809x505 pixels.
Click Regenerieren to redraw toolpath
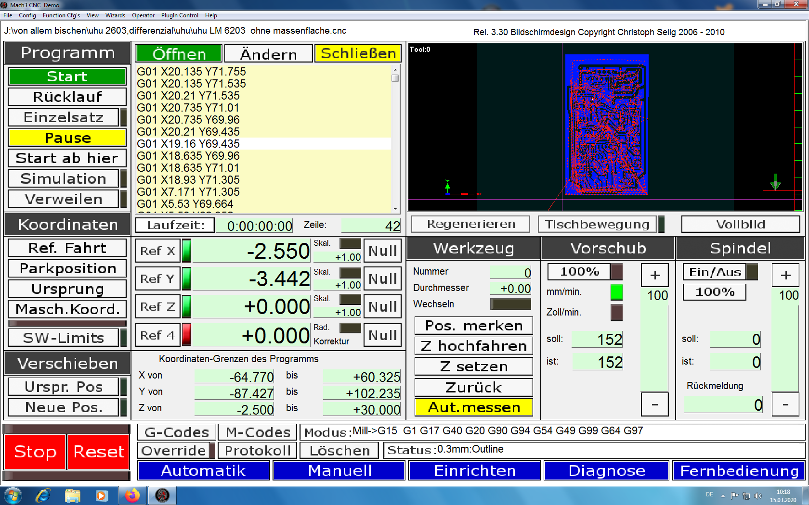[471, 224]
